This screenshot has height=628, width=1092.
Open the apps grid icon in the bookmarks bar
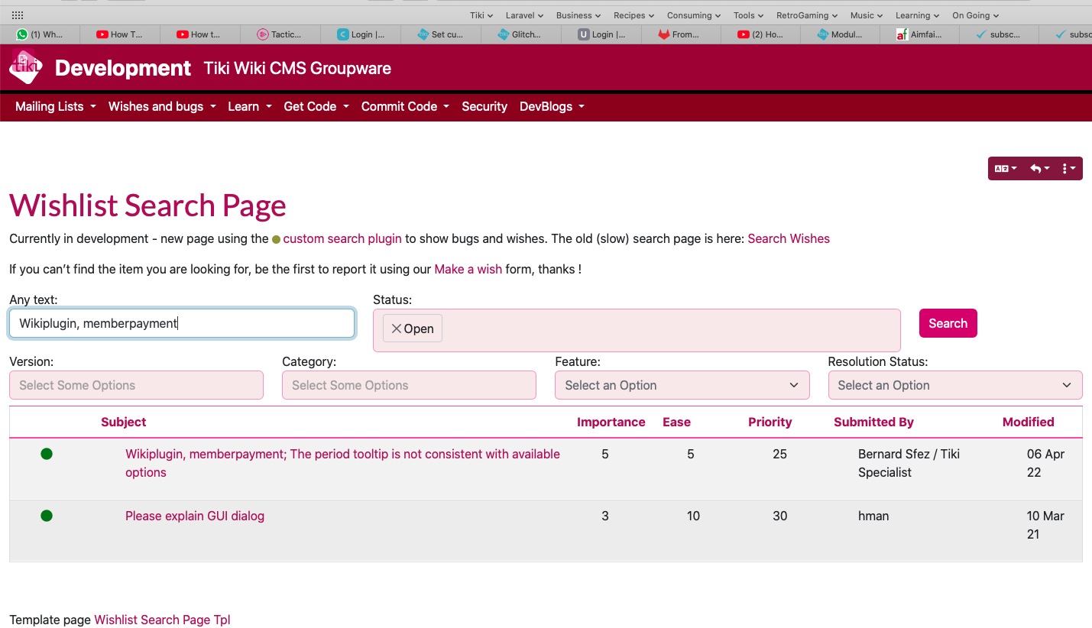(x=18, y=15)
